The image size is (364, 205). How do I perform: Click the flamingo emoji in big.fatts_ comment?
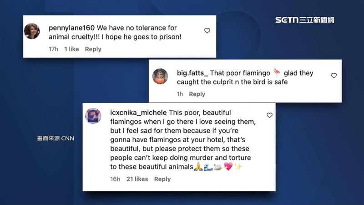click(x=277, y=73)
